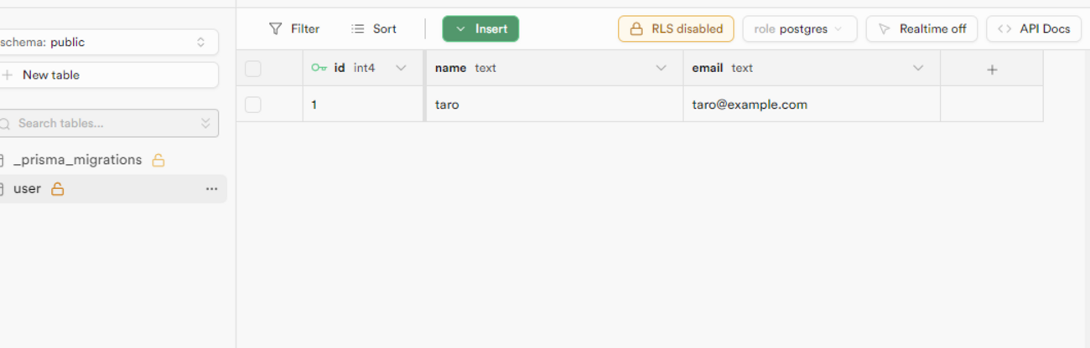
Task: Check the row 1 taro checkbox
Action: 253,105
